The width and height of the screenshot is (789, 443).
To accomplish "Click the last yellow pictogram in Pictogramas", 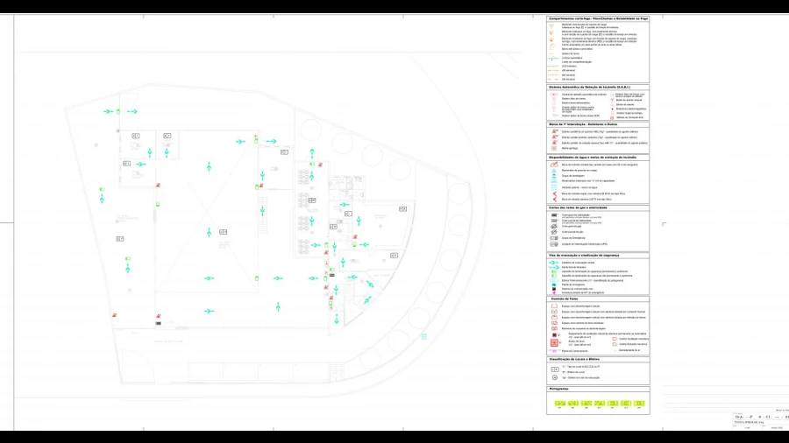I will point(637,403).
